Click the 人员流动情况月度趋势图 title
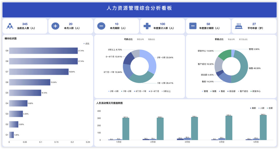The height and width of the screenshot is (149, 279). tap(110, 103)
